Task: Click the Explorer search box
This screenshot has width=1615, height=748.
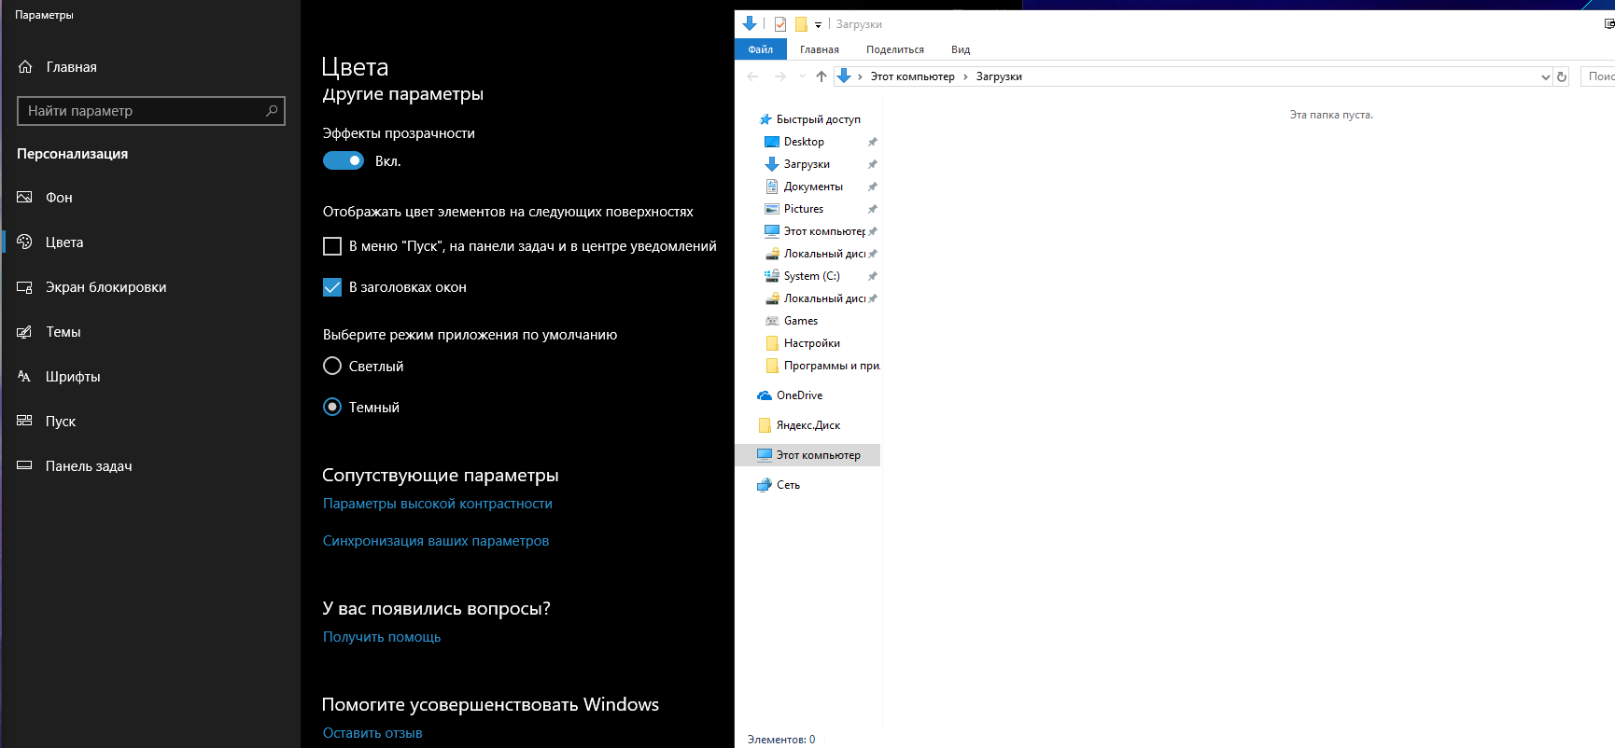Action: (1598, 76)
